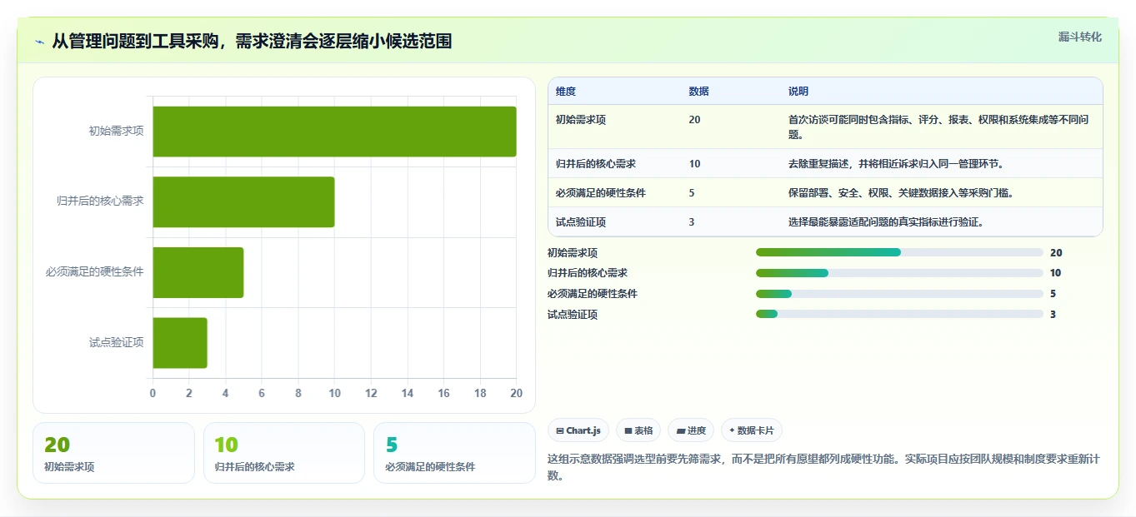The image size is (1136, 517).
Task: Click the 数据 column header
Action: tap(699, 92)
